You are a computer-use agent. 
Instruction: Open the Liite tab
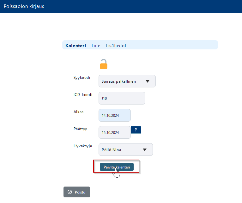pyautogui.click(x=96, y=46)
